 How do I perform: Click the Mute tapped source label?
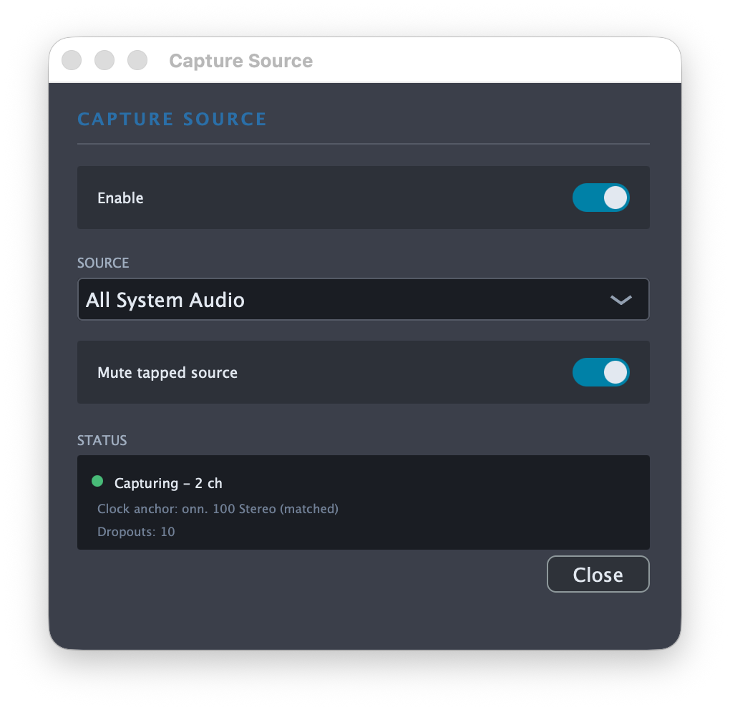167,373
